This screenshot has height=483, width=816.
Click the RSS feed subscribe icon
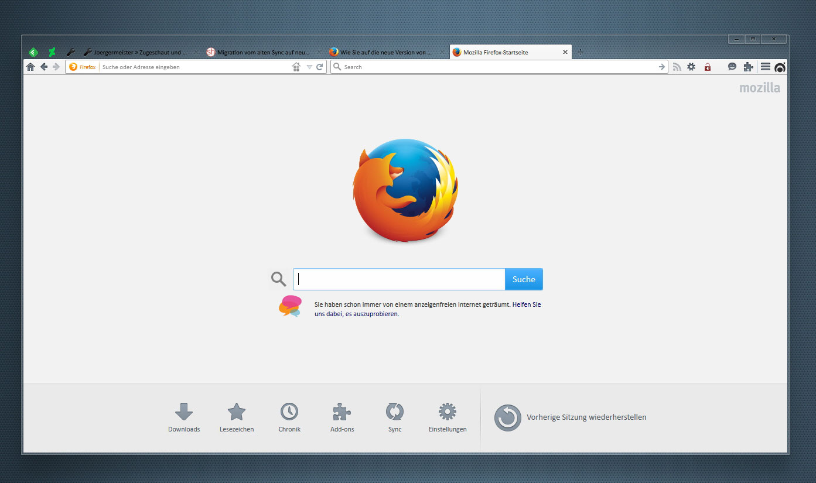(677, 67)
